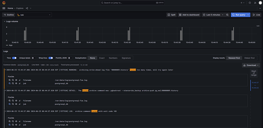
Task: Filter for job value in LOG entry
Action: tap(10, 125)
